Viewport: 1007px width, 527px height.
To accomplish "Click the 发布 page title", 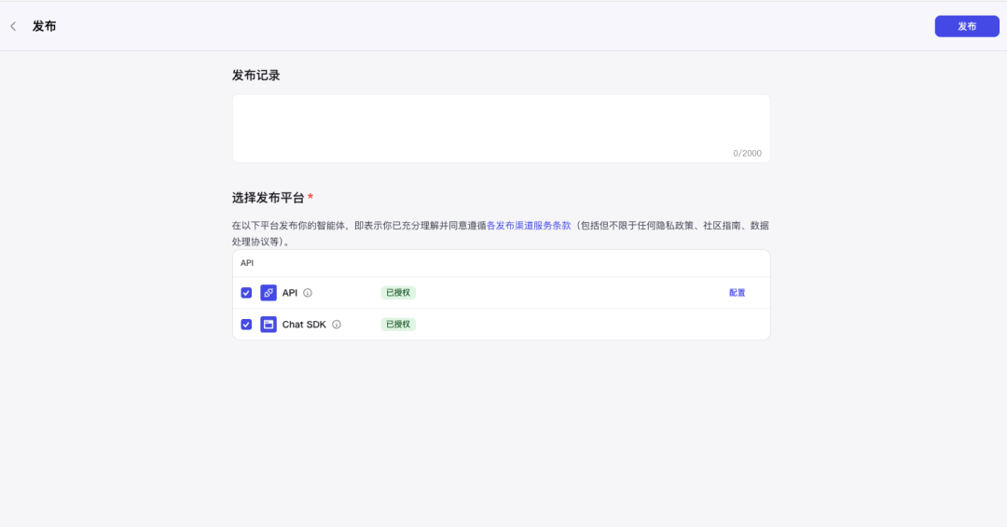I will pyautogui.click(x=45, y=26).
